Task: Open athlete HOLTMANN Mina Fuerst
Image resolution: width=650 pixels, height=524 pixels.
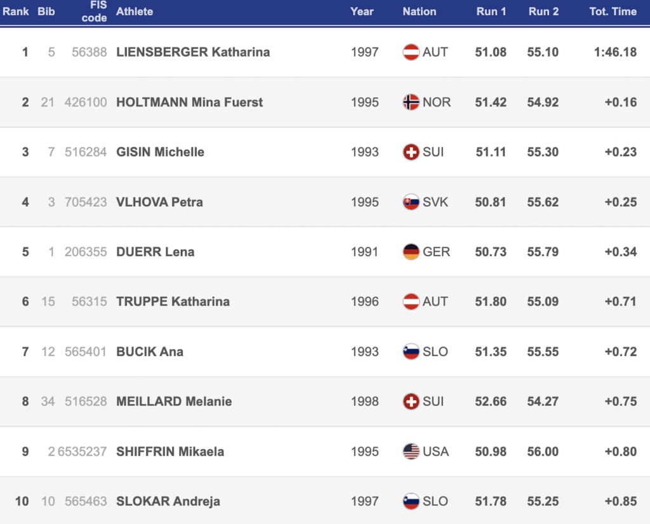Action: pyautogui.click(x=189, y=102)
